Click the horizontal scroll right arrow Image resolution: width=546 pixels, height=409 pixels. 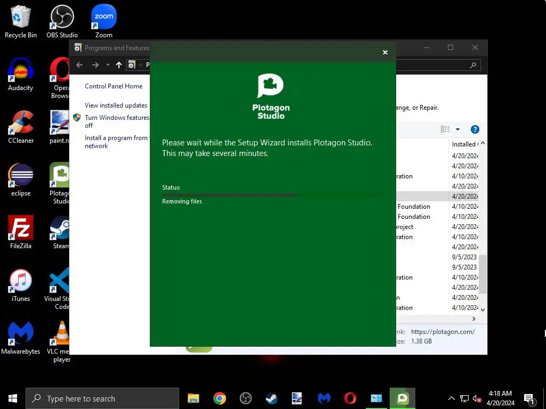pyautogui.click(x=473, y=318)
